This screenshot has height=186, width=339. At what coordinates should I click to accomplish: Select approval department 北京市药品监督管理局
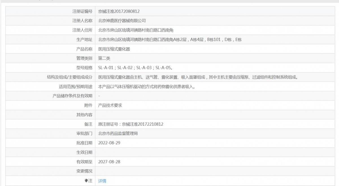(118, 134)
